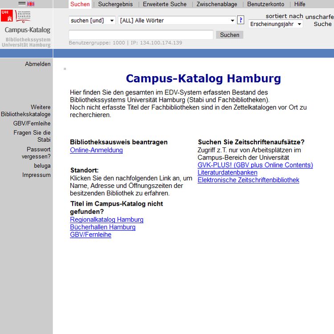Open search help question mark icon
The width and height of the screenshot is (334, 334).
[240, 20]
